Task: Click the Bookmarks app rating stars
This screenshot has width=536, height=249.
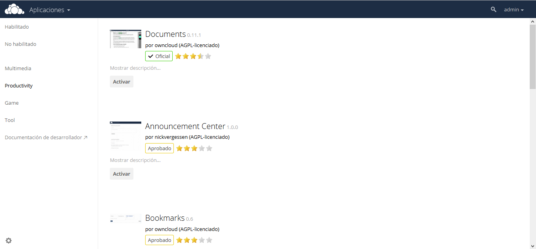Action: click(x=194, y=240)
